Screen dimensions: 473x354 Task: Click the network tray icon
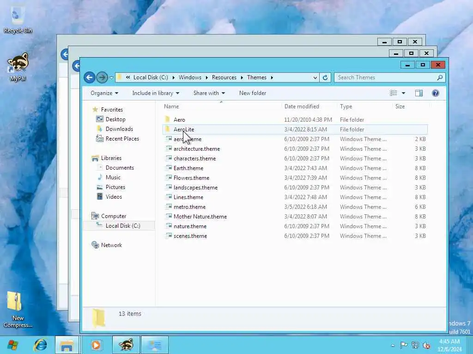(415, 345)
